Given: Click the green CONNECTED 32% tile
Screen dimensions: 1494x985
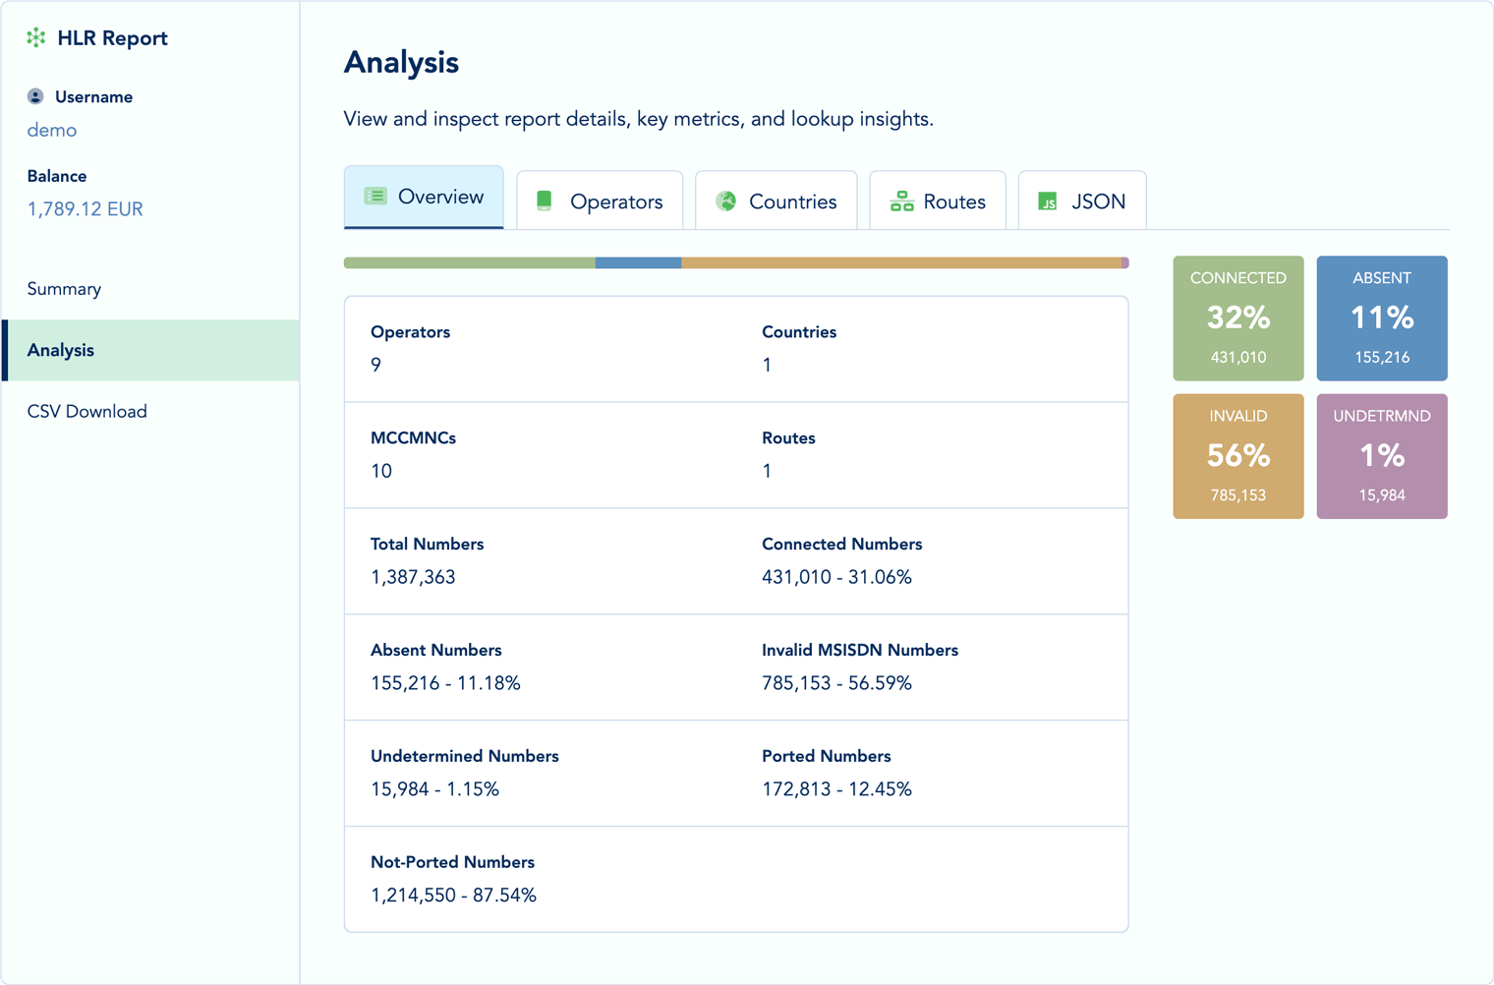Looking at the screenshot, I should pos(1237,319).
